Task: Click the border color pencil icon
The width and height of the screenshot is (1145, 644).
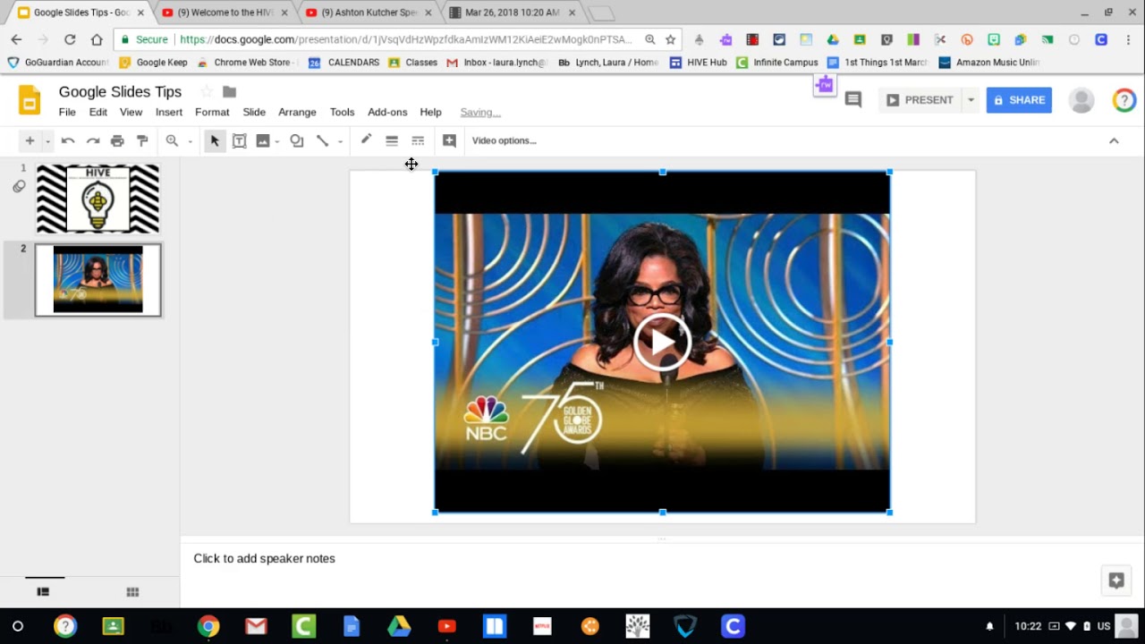Action: (366, 140)
